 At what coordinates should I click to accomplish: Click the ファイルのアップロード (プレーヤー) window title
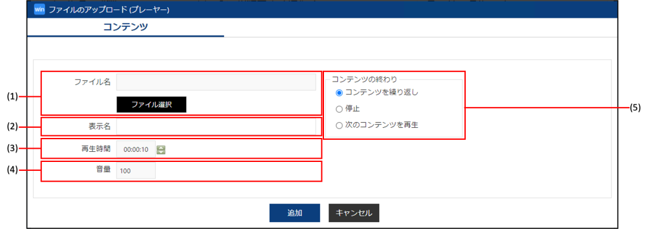[x=109, y=9]
